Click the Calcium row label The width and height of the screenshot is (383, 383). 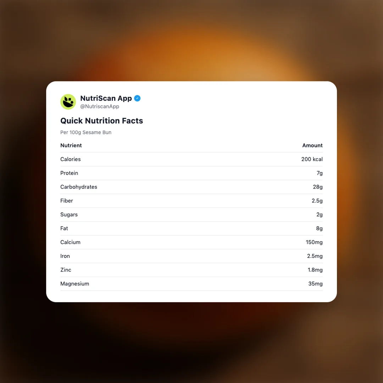pyautogui.click(x=70, y=242)
